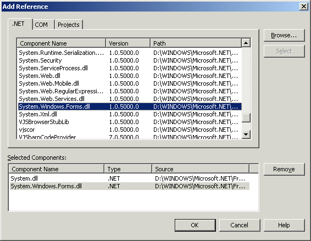Select System.ServiceProcess.dll component

click(130, 68)
